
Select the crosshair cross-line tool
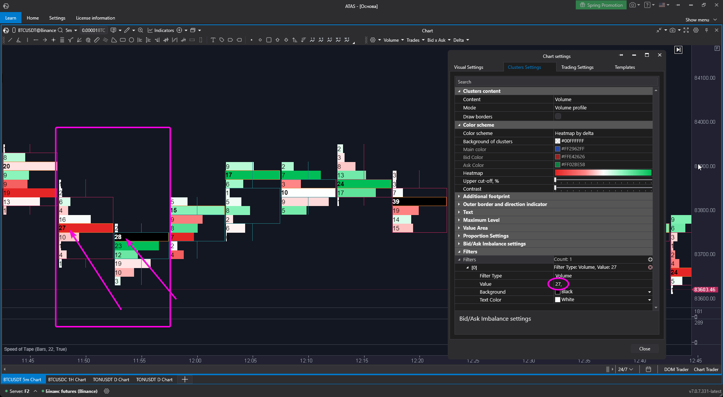point(53,40)
